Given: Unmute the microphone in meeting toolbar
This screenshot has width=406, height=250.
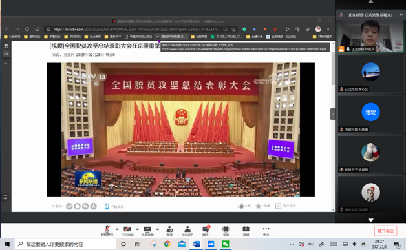Looking at the screenshot, I should [x=107, y=231].
